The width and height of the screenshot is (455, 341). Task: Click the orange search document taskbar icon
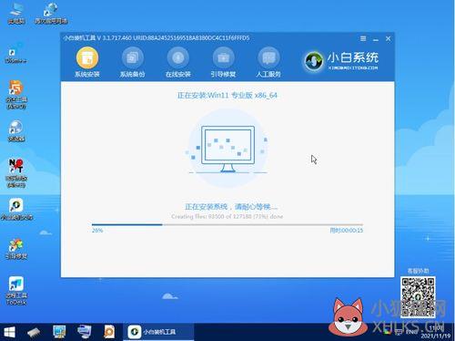point(109,332)
